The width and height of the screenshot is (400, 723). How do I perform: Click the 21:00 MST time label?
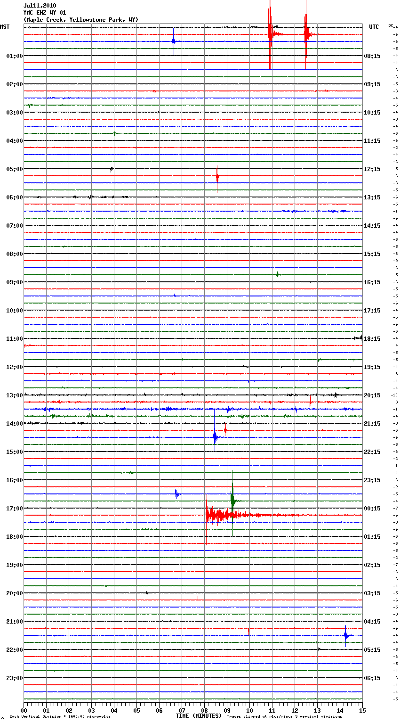15,621
